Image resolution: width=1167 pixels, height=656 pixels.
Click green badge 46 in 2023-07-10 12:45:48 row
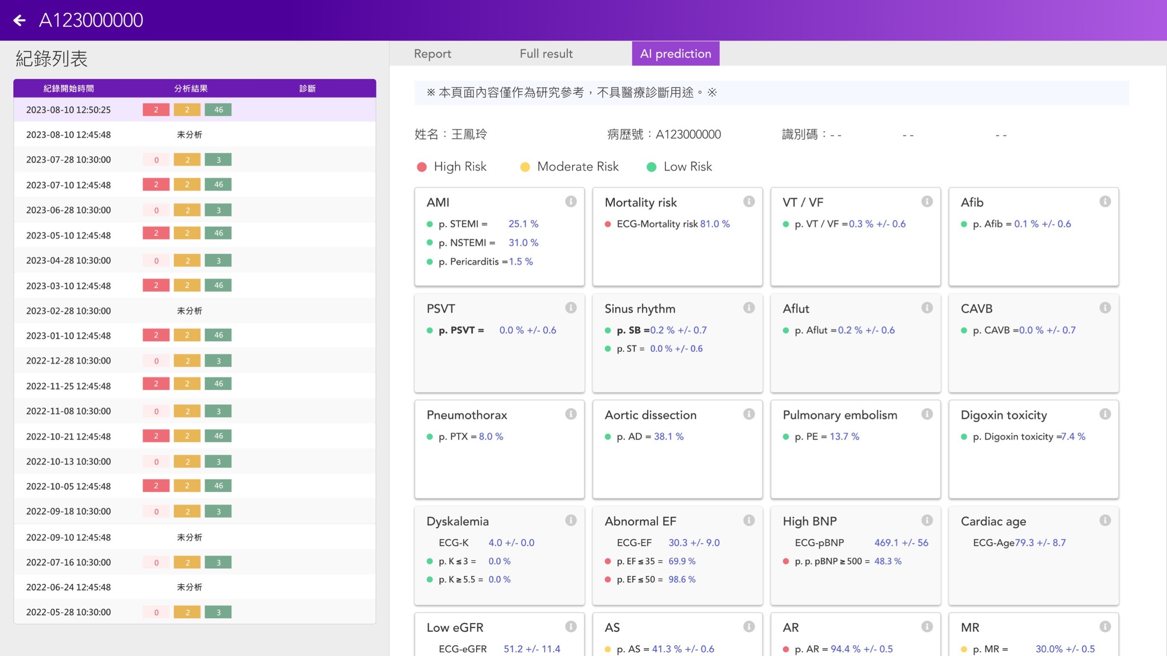219,184
